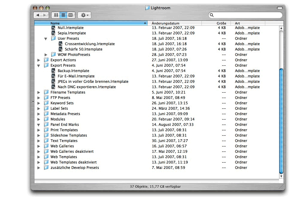The image size is (291, 197).
Task: Expand the WOW PhotoPresets folder
Action: coord(46,55)
